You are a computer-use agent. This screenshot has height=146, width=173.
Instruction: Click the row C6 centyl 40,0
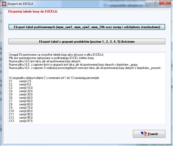tap(21, 98)
